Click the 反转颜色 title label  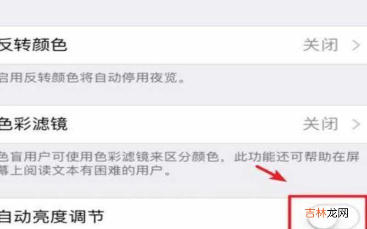[33, 45]
